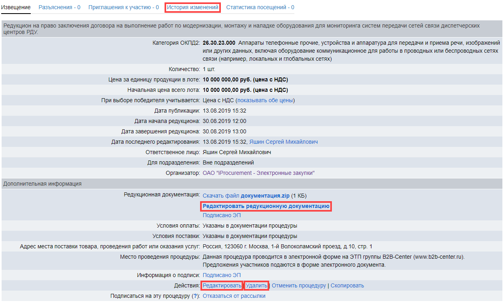Click the Удалить action link
This screenshot has width=504, height=303.
[256, 285]
